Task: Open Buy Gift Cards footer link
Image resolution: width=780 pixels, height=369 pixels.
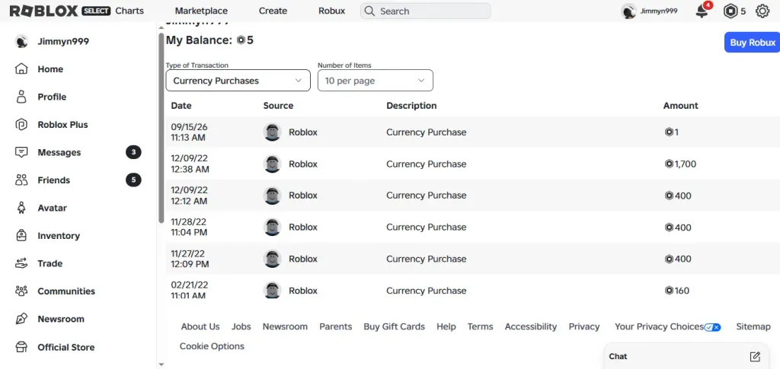Action: [x=394, y=327]
